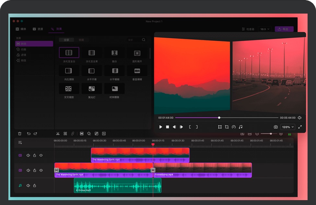Image resolution: width=316 pixels, height=205 pixels.
Task: Click the trash delete icon above the timeline
Action: [x=20, y=134]
